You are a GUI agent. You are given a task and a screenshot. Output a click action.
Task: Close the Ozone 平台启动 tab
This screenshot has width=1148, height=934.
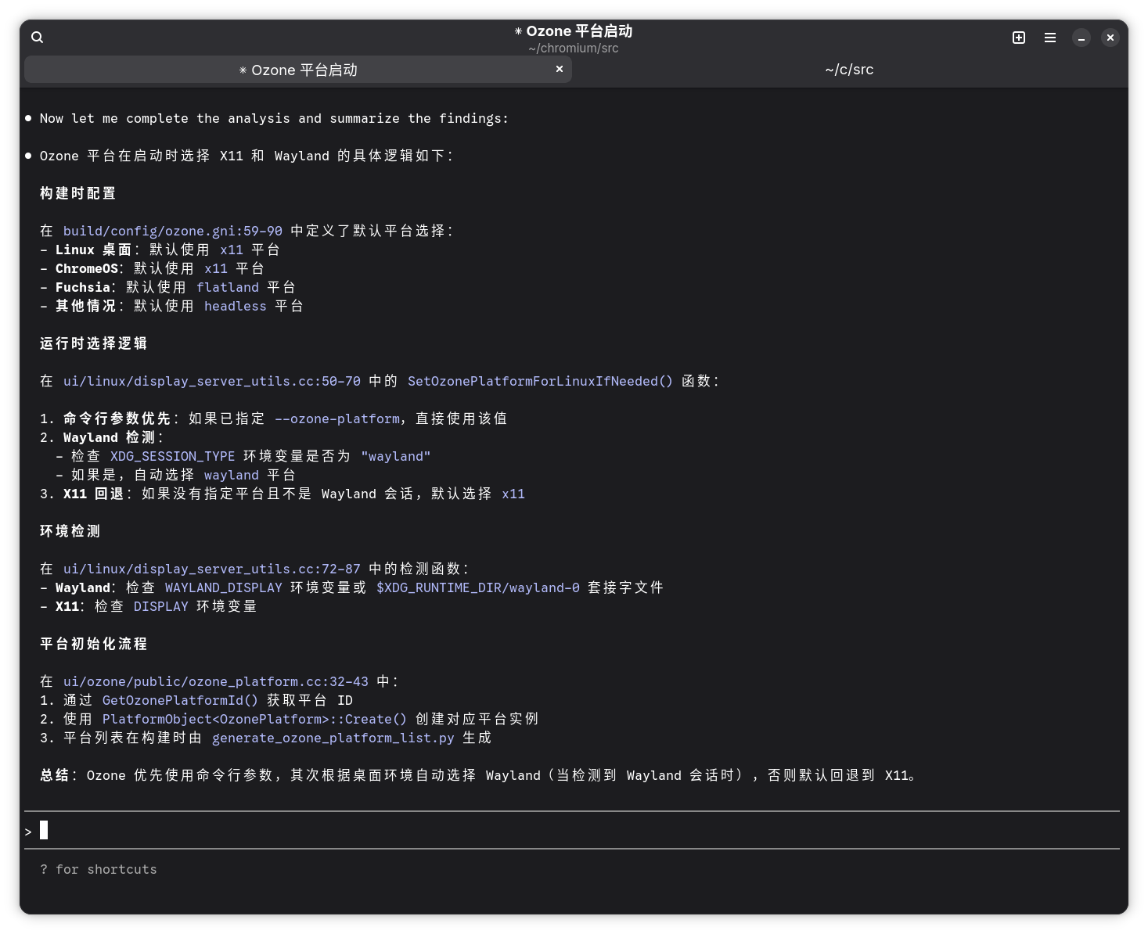pyautogui.click(x=560, y=69)
